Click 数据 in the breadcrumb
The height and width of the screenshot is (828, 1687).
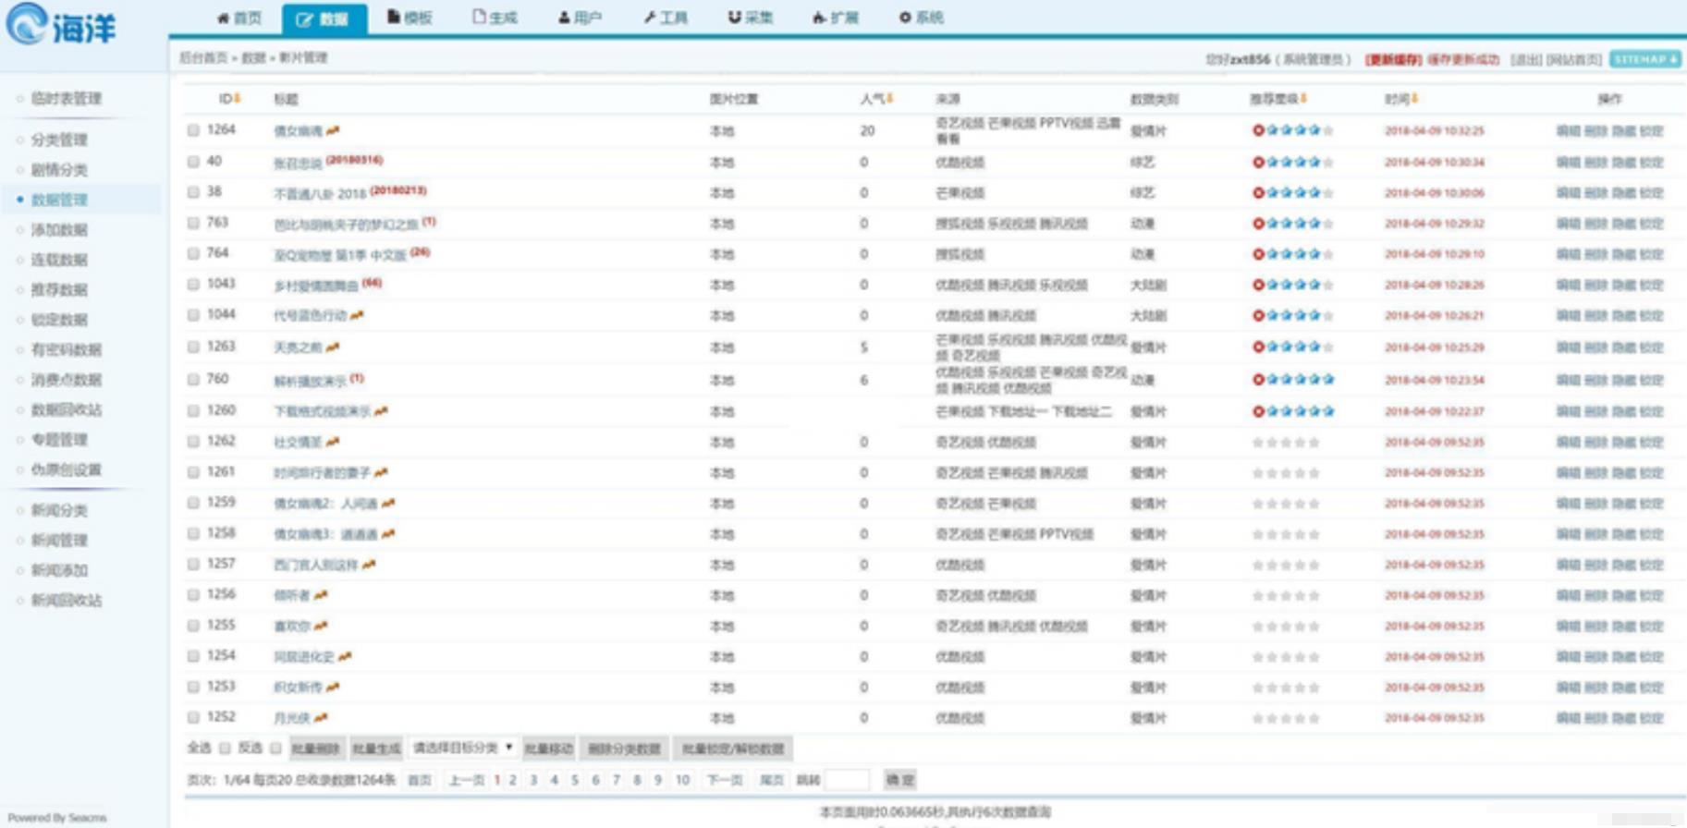[253, 57]
